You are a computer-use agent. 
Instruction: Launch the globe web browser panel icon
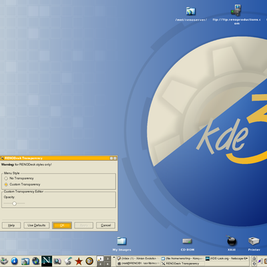[35, 261]
